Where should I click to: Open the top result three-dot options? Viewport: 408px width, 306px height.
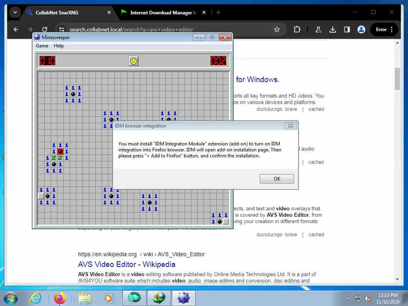303,109
